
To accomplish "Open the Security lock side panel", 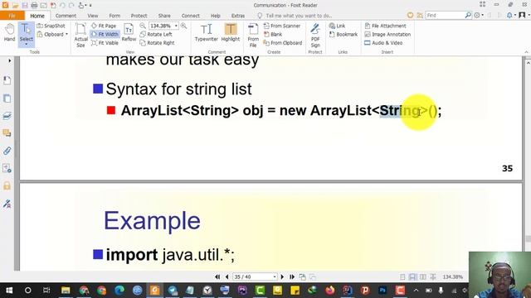I will [x=7, y=185].
